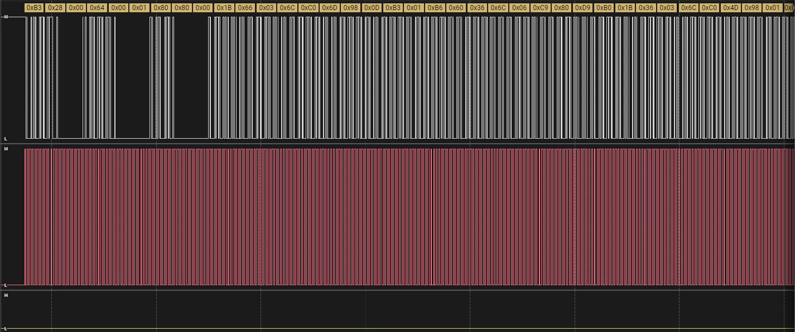Image resolution: width=795 pixels, height=332 pixels.
Task: Click the 0xC0 label preceding 0x6D
Action: (x=308, y=8)
